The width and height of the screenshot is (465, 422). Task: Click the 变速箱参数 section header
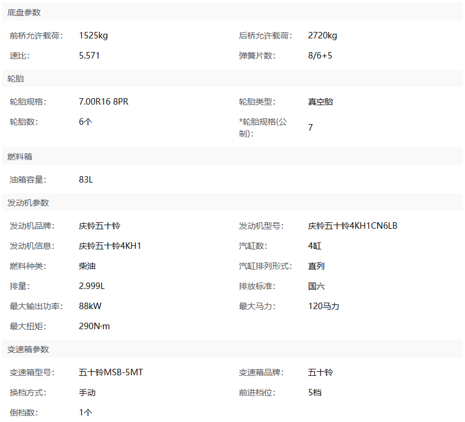point(28,349)
